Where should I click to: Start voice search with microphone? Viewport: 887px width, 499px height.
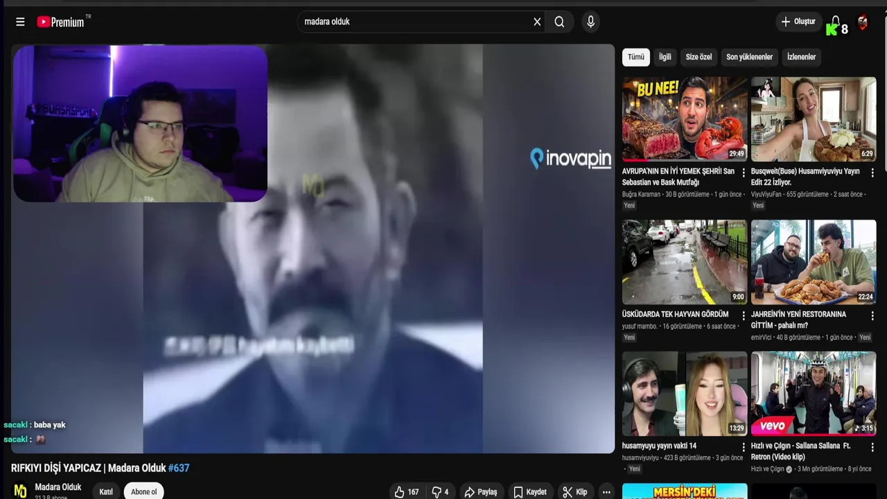[x=590, y=21]
